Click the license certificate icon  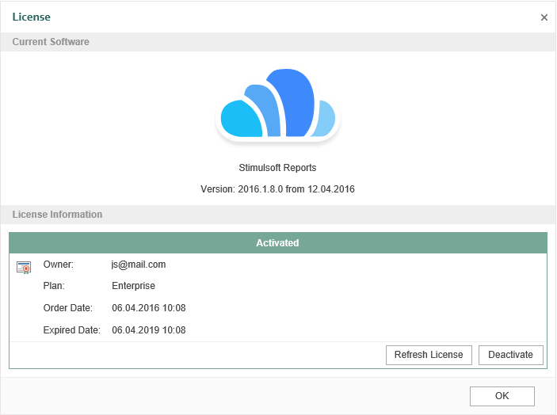coord(24,268)
